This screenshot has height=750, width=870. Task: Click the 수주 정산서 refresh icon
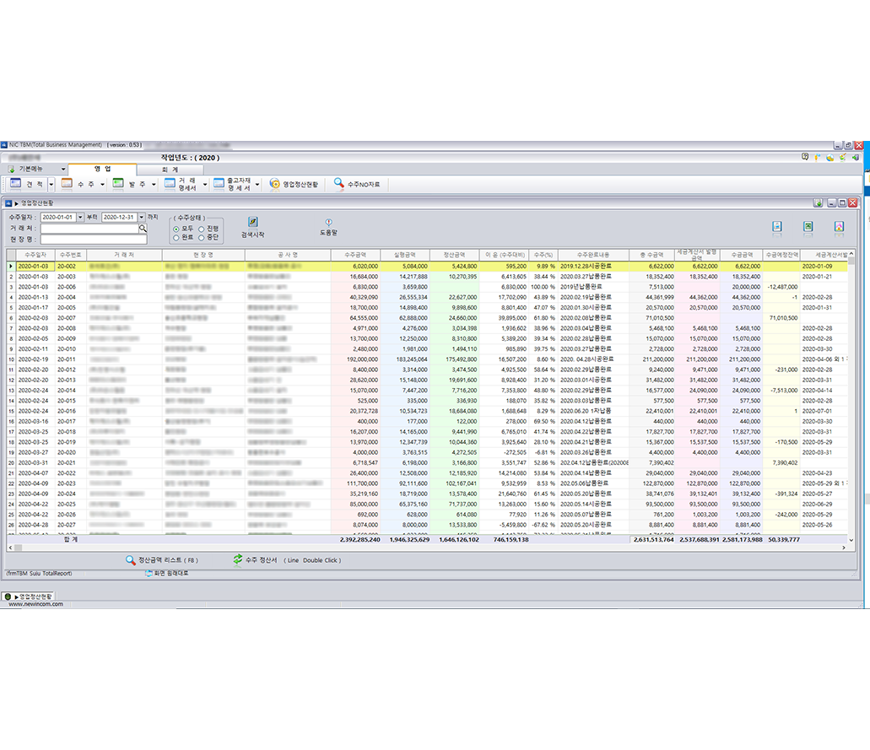click(238, 560)
